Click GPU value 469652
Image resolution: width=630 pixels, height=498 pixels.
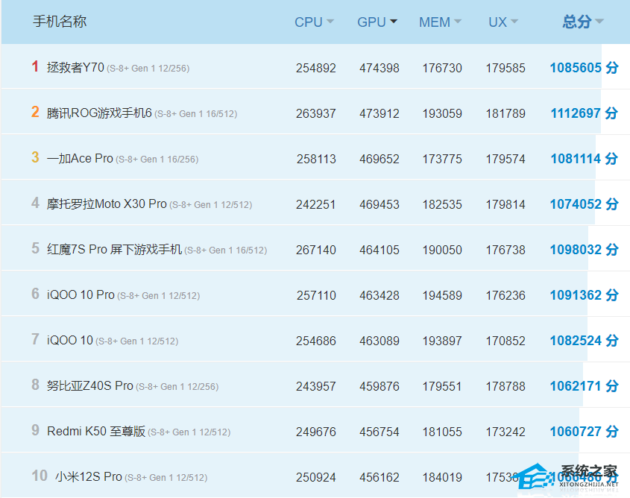pos(379,159)
